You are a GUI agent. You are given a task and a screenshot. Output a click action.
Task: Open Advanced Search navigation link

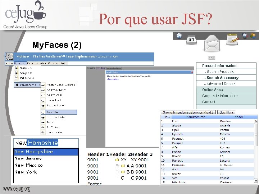(x=221, y=84)
